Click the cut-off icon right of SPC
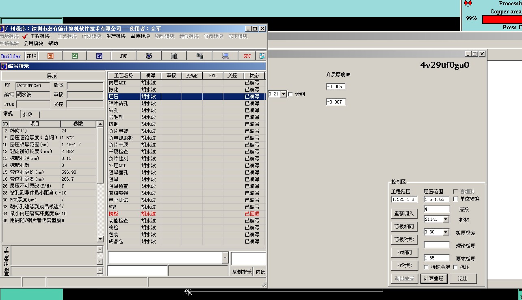522x300 pixels. click(x=262, y=56)
